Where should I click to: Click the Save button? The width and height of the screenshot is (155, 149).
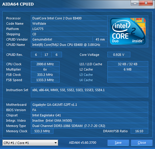pos(118,143)
